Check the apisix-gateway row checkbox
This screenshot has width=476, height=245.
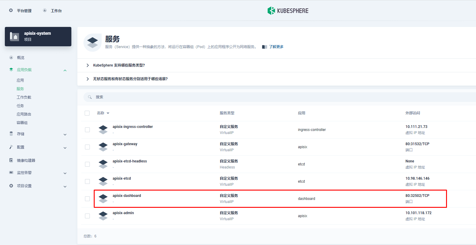point(87,147)
